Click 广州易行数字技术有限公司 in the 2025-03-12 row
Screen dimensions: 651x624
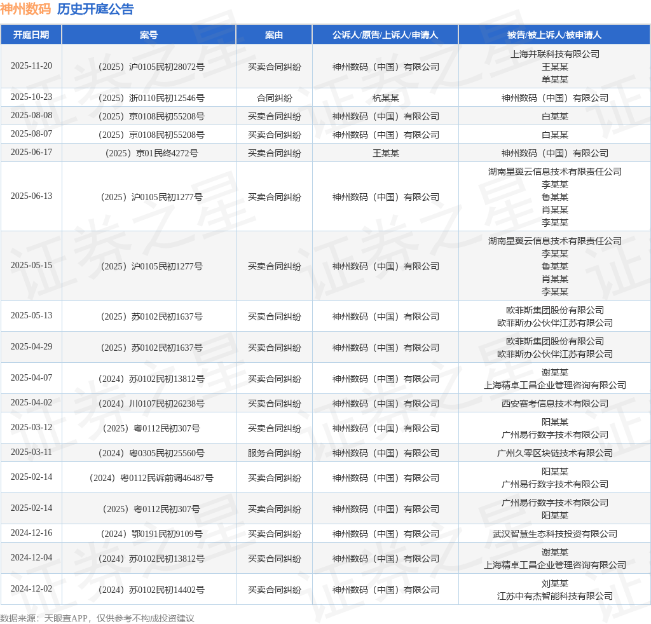pos(554,435)
